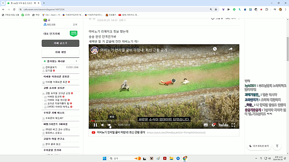Click the member count icon beside 643,898
This screenshot has width=289, height=162.
[x=45, y=24]
